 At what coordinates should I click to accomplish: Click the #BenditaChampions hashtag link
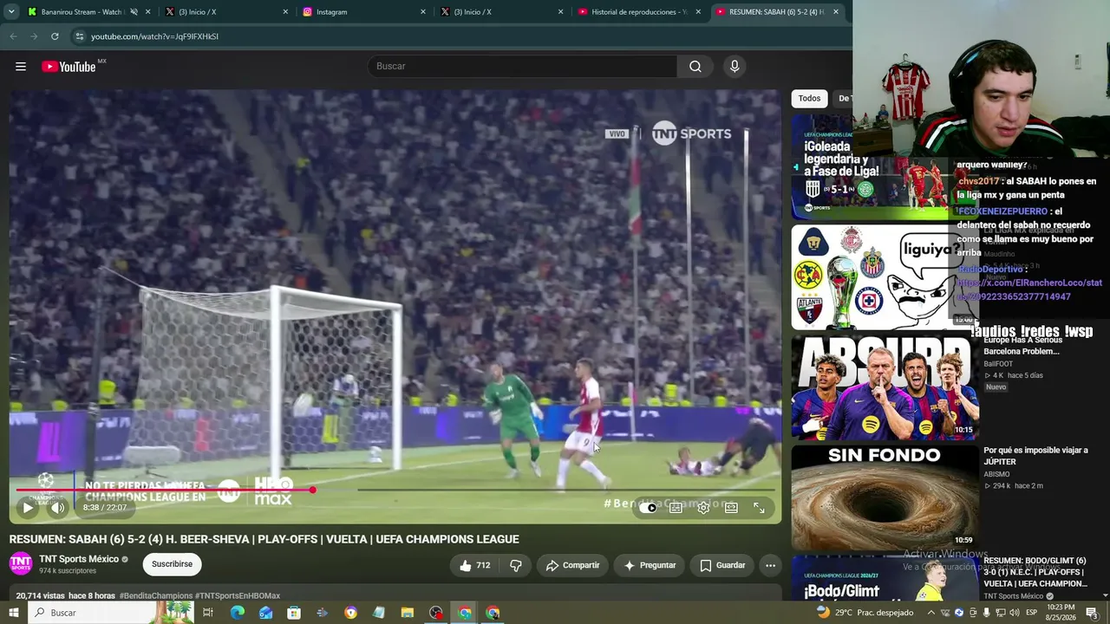(155, 596)
